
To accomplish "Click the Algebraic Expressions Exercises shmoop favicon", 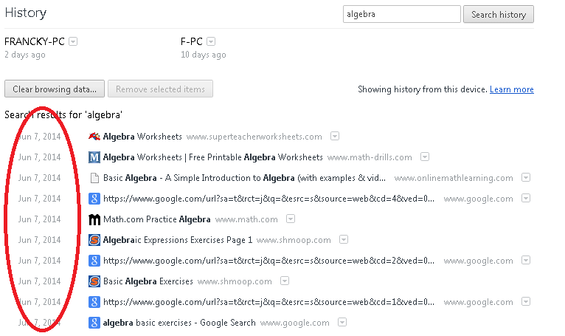I will 94,240.
